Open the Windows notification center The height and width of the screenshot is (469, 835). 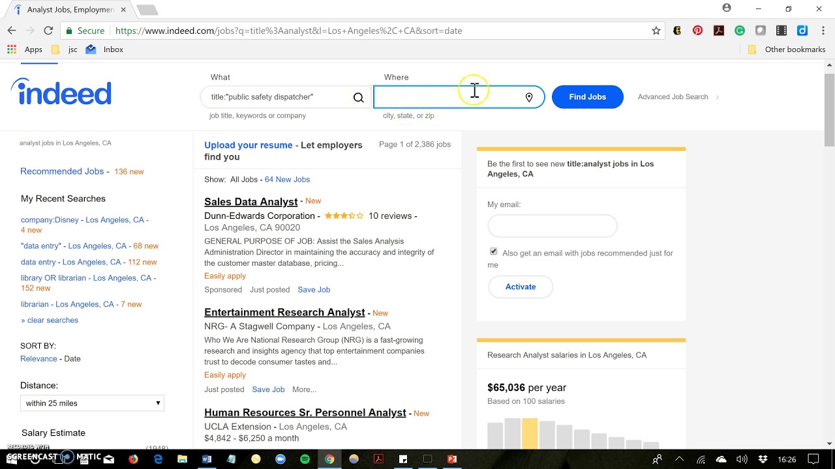(813, 459)
